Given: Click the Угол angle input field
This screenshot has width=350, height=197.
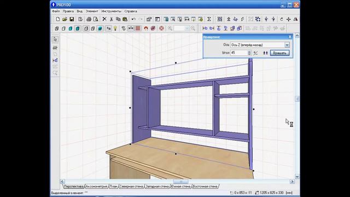Looking at the screenshot, I should [239, 53].
